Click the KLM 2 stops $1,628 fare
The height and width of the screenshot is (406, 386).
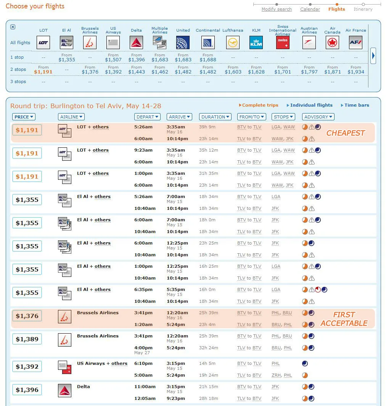tap(256, 72)
